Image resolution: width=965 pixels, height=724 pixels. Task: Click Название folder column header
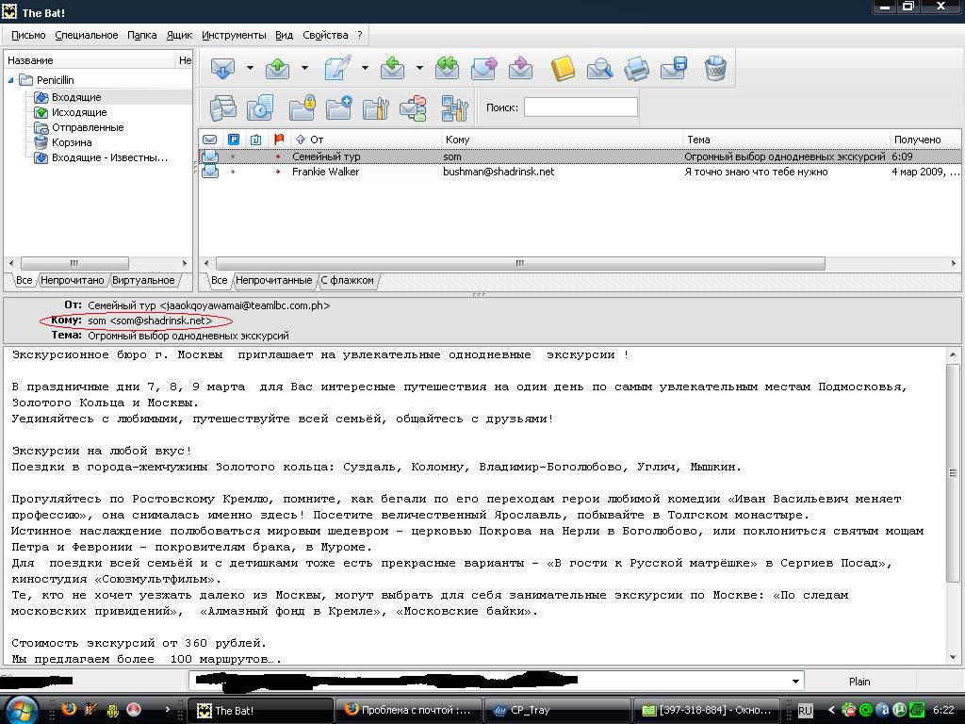click(90, 60)
